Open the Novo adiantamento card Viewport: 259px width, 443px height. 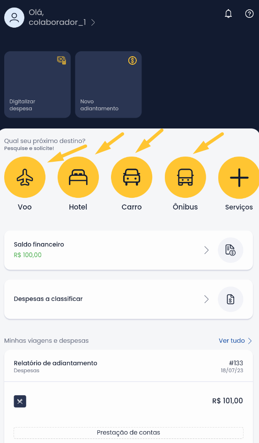[108, 84]
